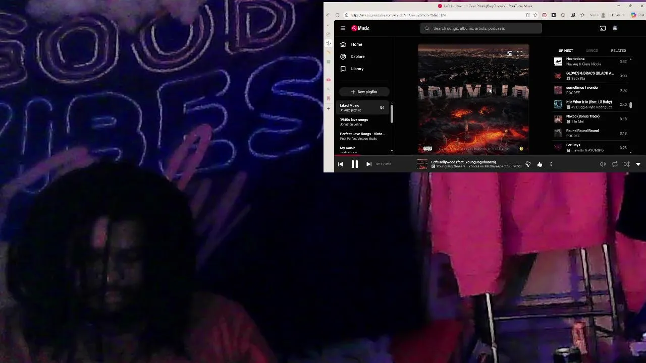
Task: Like the currently playing song
Action: 540,164
